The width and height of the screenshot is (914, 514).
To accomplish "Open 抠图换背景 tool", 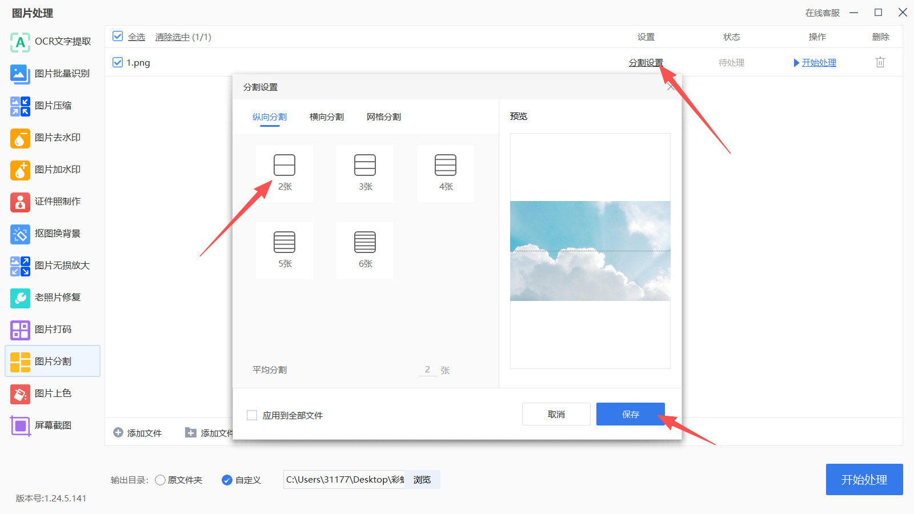I will coord(53,234).
